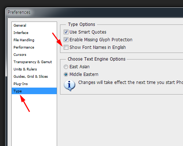Click the 'Changes will take effect' notice text
Screen dimensions: 183x146
coord(131,82)
